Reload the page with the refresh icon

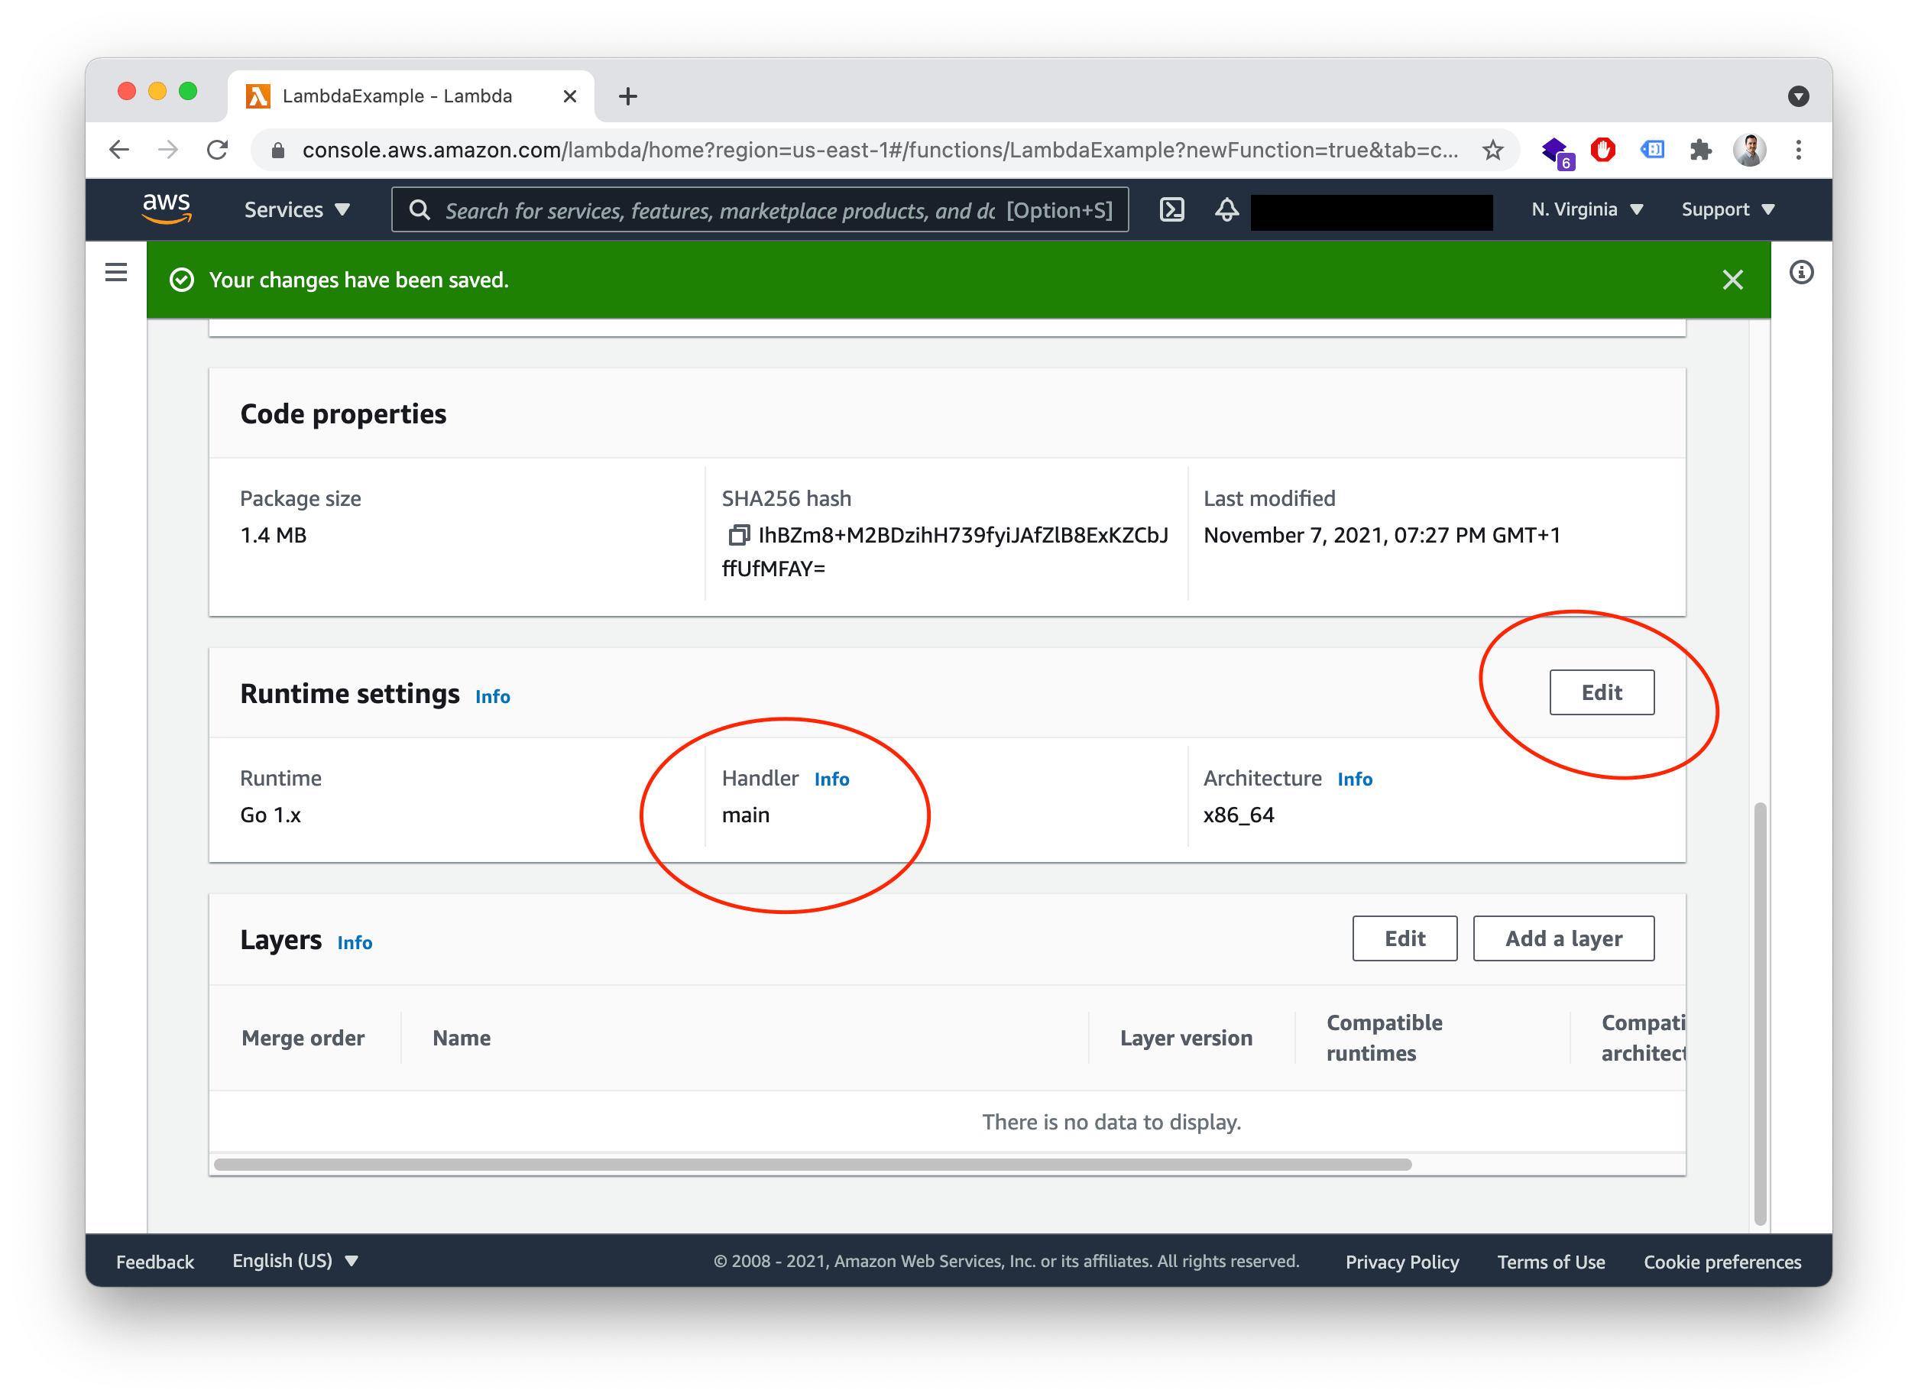[218, 149]
